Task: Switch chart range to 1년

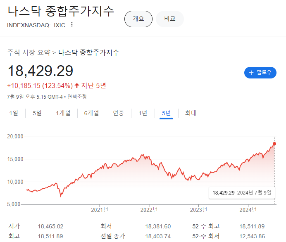Action: click(143, 113)
